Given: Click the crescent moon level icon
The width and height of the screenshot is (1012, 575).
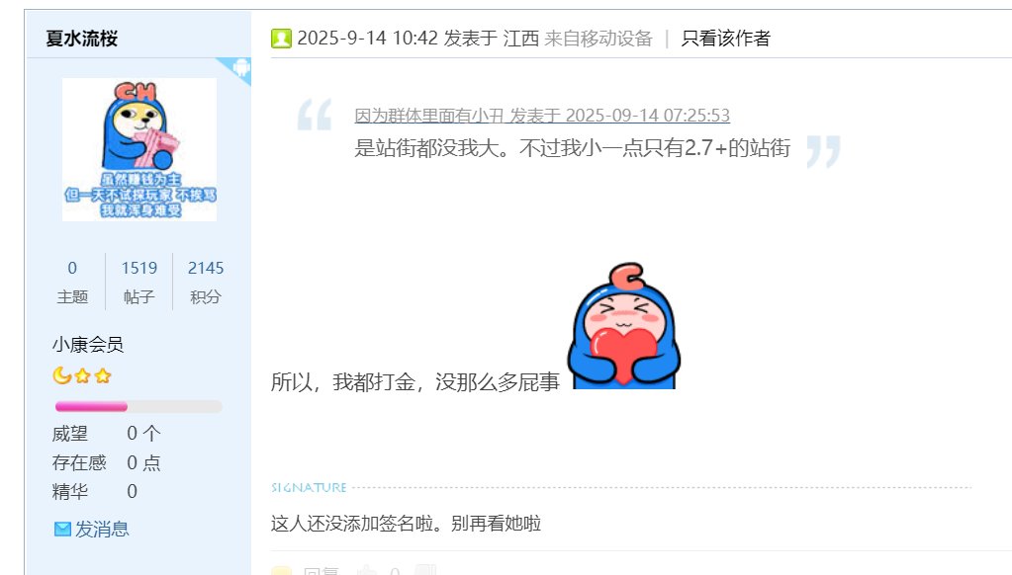Looking at the screenshot, I should [61, 375].
